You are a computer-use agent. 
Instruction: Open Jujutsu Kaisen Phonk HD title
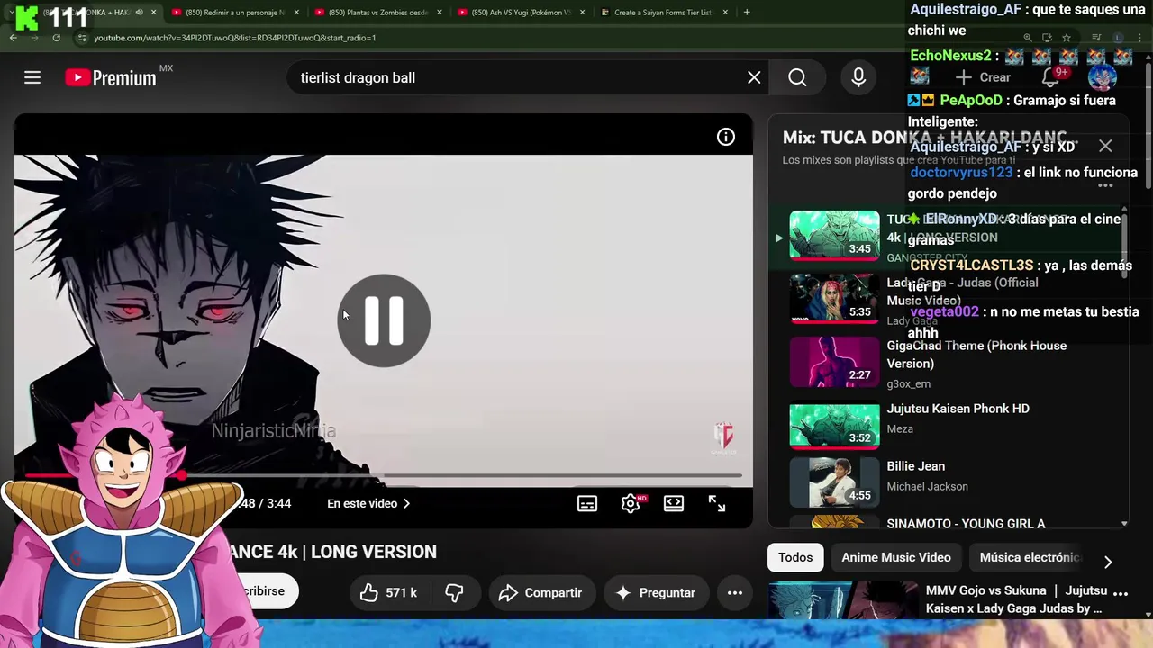pyautogui.click(x=958, y=409)
